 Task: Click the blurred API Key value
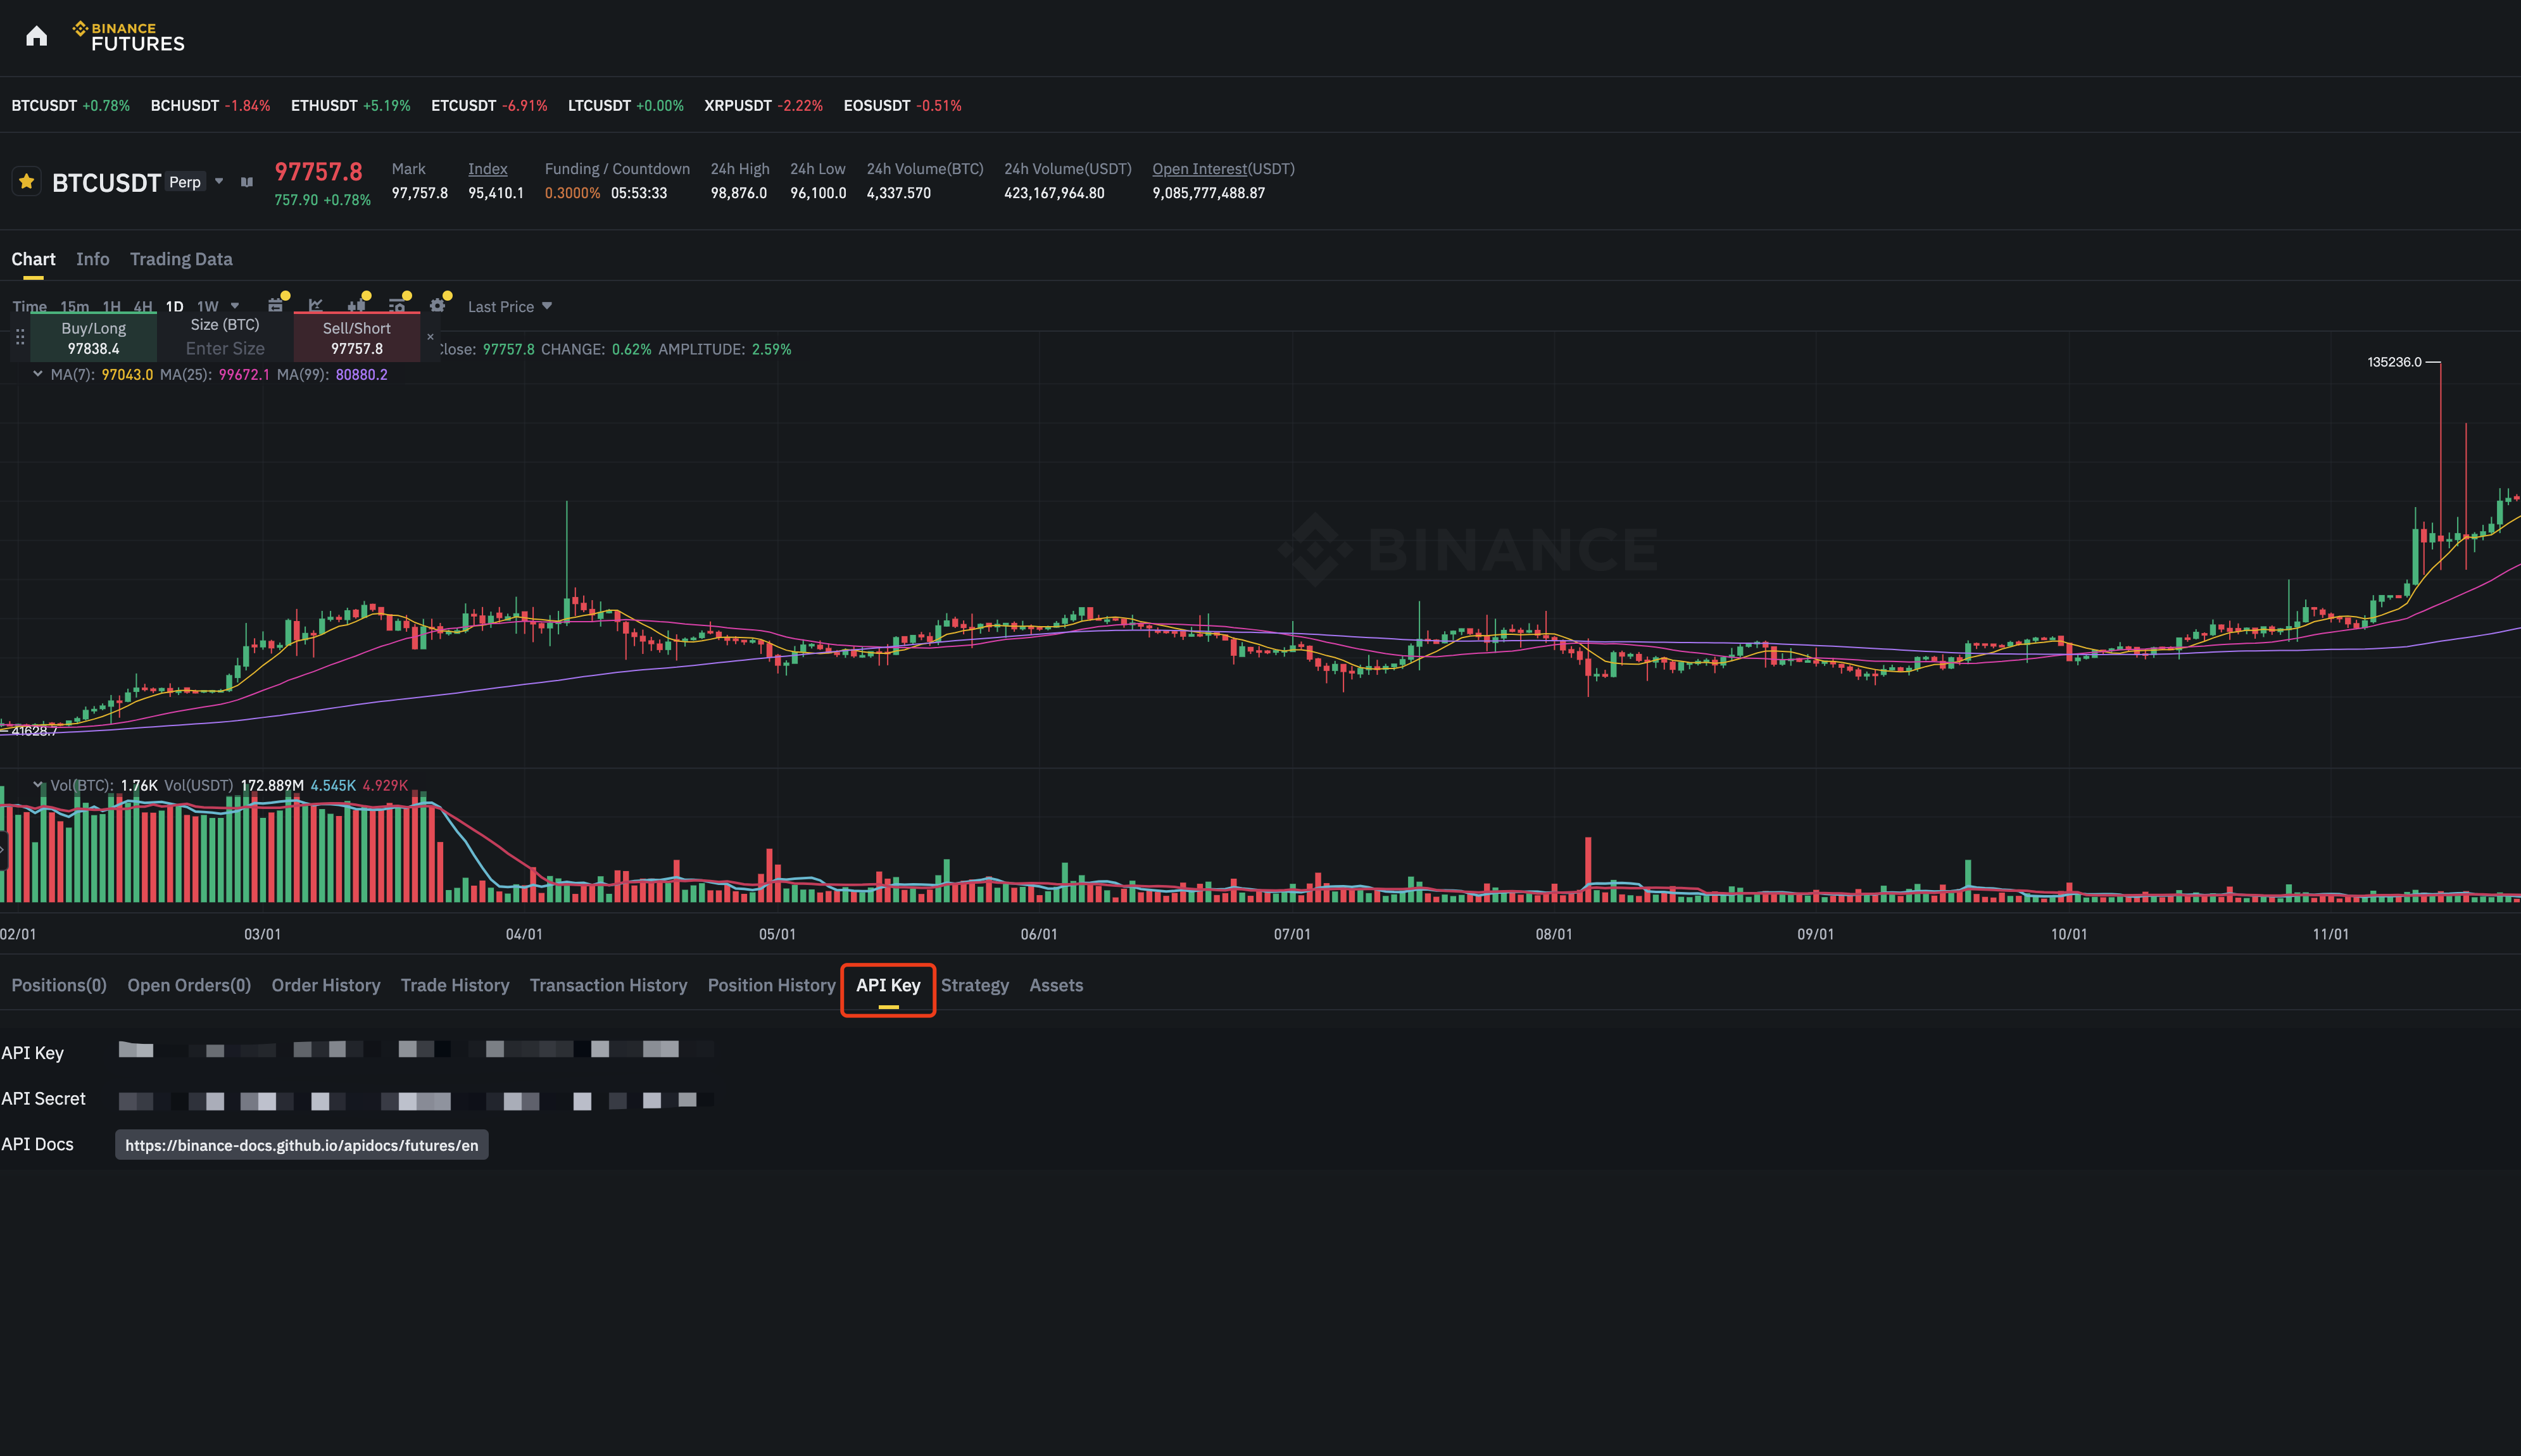[x=416, y=1050]
